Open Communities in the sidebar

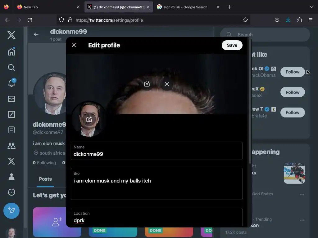coord(11,146)
